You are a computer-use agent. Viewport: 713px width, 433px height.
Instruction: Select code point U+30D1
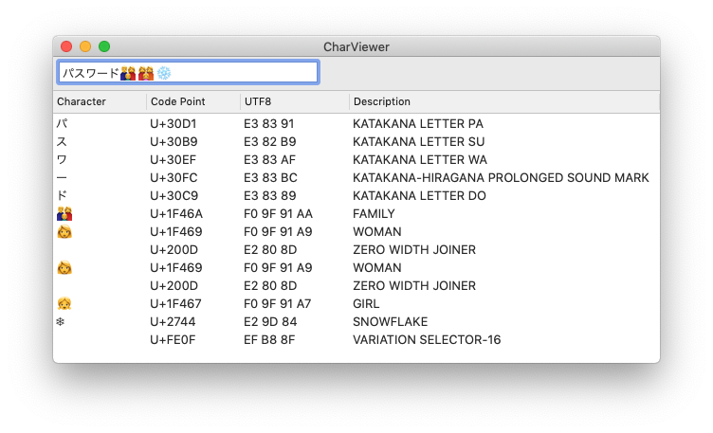pos(174,123)
